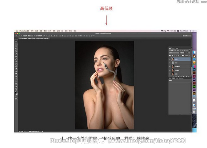
Task: Toggle the auto-select checkbox in options bar
Action: pos(22,36)
